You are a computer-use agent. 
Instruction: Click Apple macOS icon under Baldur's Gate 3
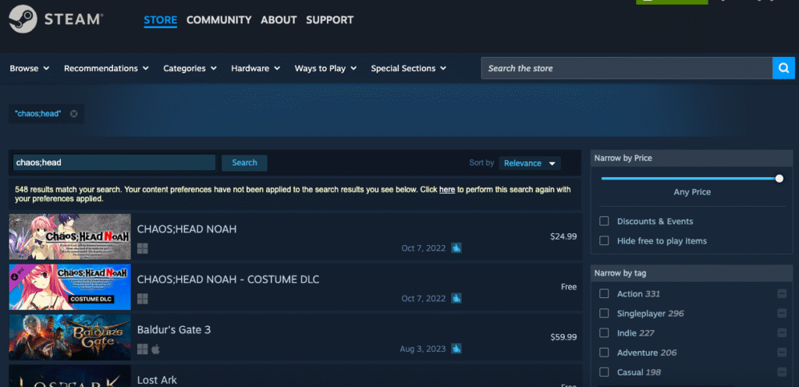[156, 349]
